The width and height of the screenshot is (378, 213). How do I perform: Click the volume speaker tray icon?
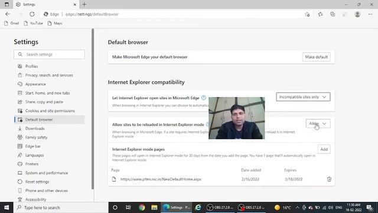tap(331, 208)
